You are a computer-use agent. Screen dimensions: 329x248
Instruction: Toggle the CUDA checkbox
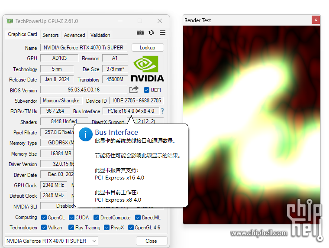coord(71,218)
